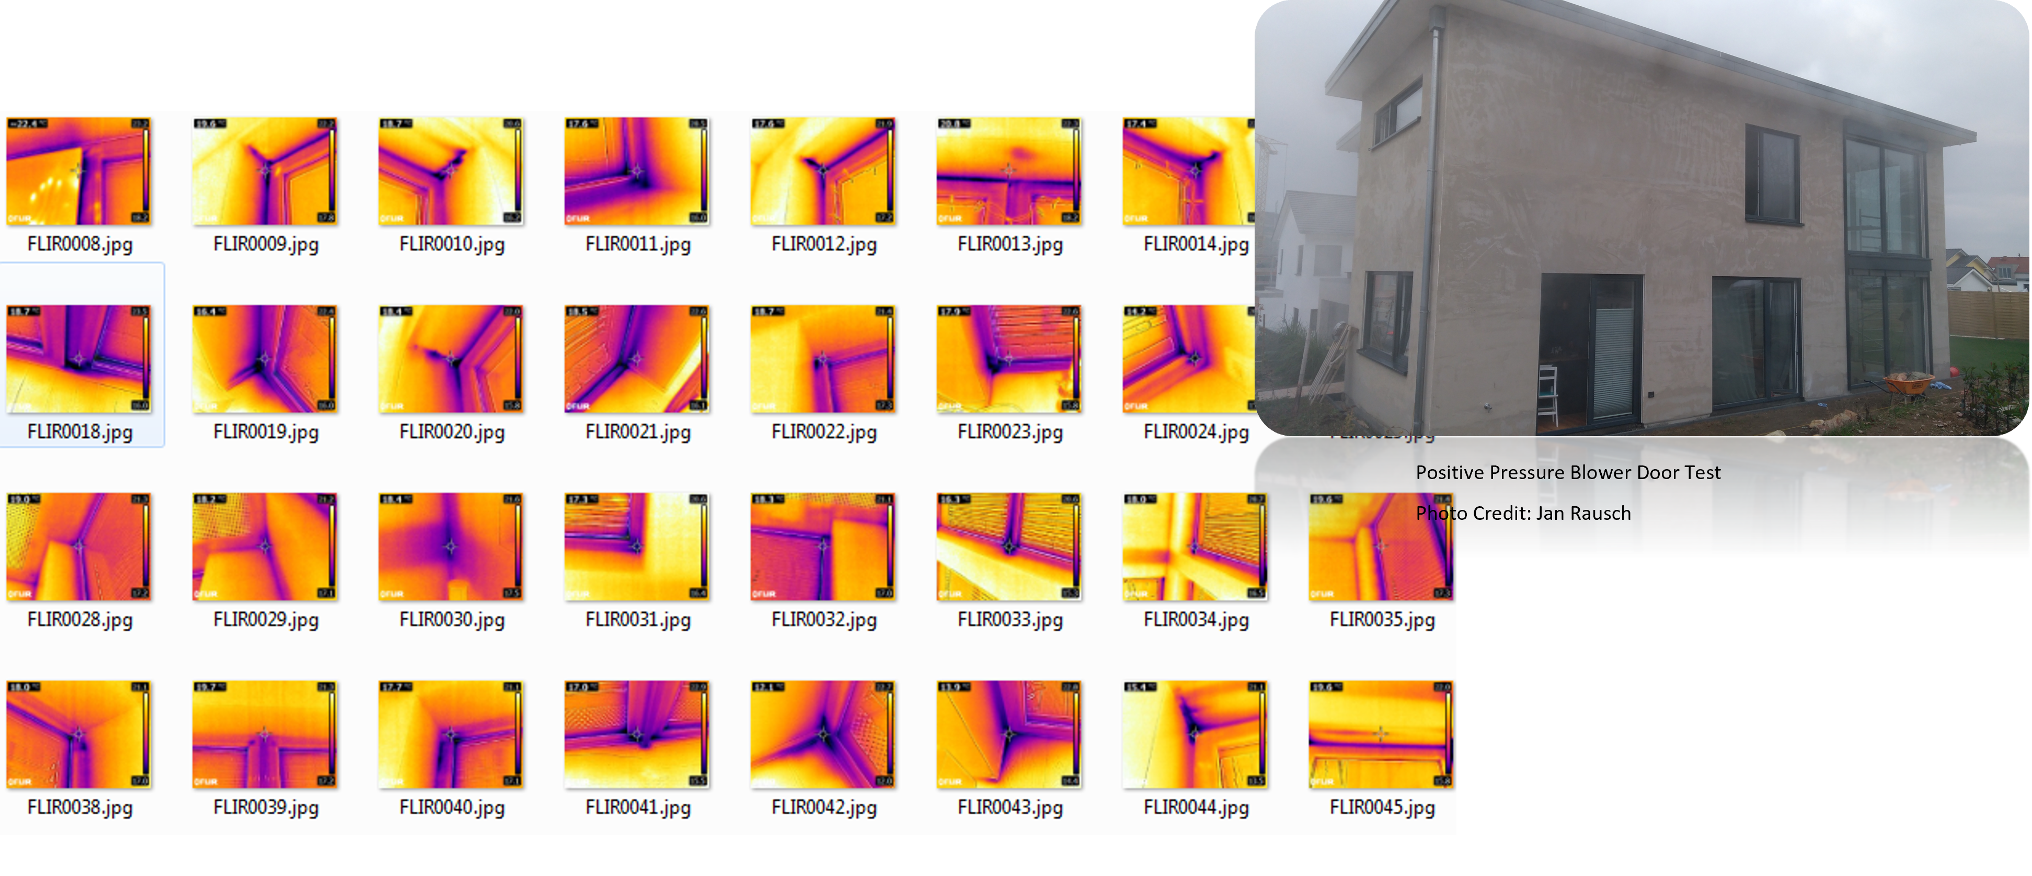Click the file name label FLIR0024.jpg
Image resolution: width=2032 pixels, height=876 pixels.
click(x=1197, y=433)
